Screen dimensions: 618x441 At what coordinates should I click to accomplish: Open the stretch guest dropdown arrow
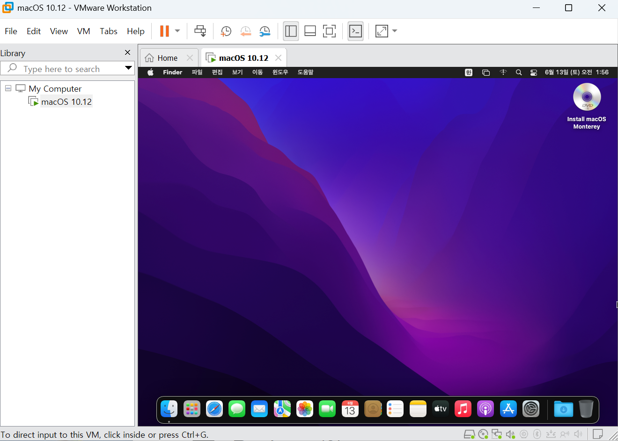(x=395, y=31)
